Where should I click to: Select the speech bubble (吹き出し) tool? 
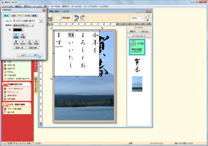coord(11,72)
